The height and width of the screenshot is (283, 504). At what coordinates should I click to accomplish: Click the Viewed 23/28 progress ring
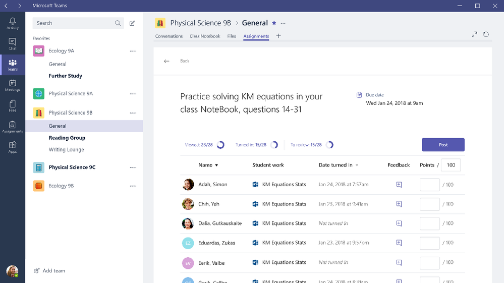[x=220, y=145]
